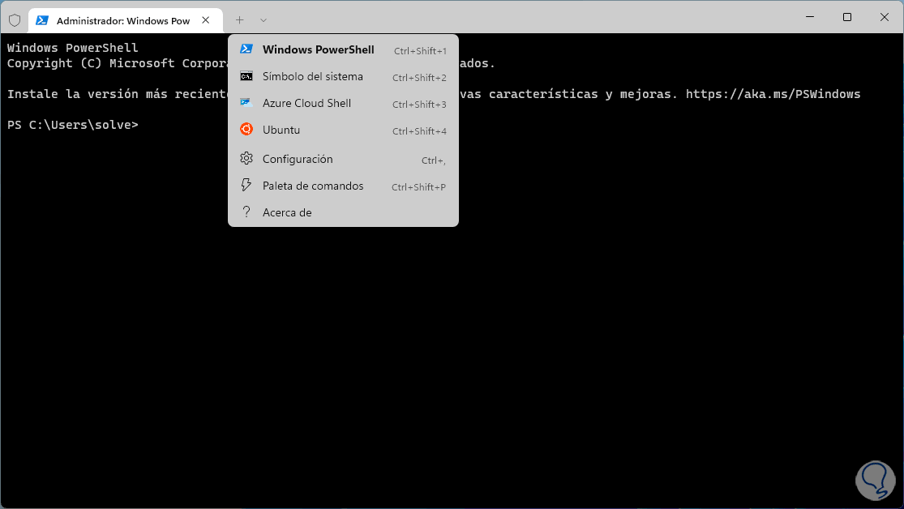Click the orange Ubuntu logo icon

pos(246,130)
